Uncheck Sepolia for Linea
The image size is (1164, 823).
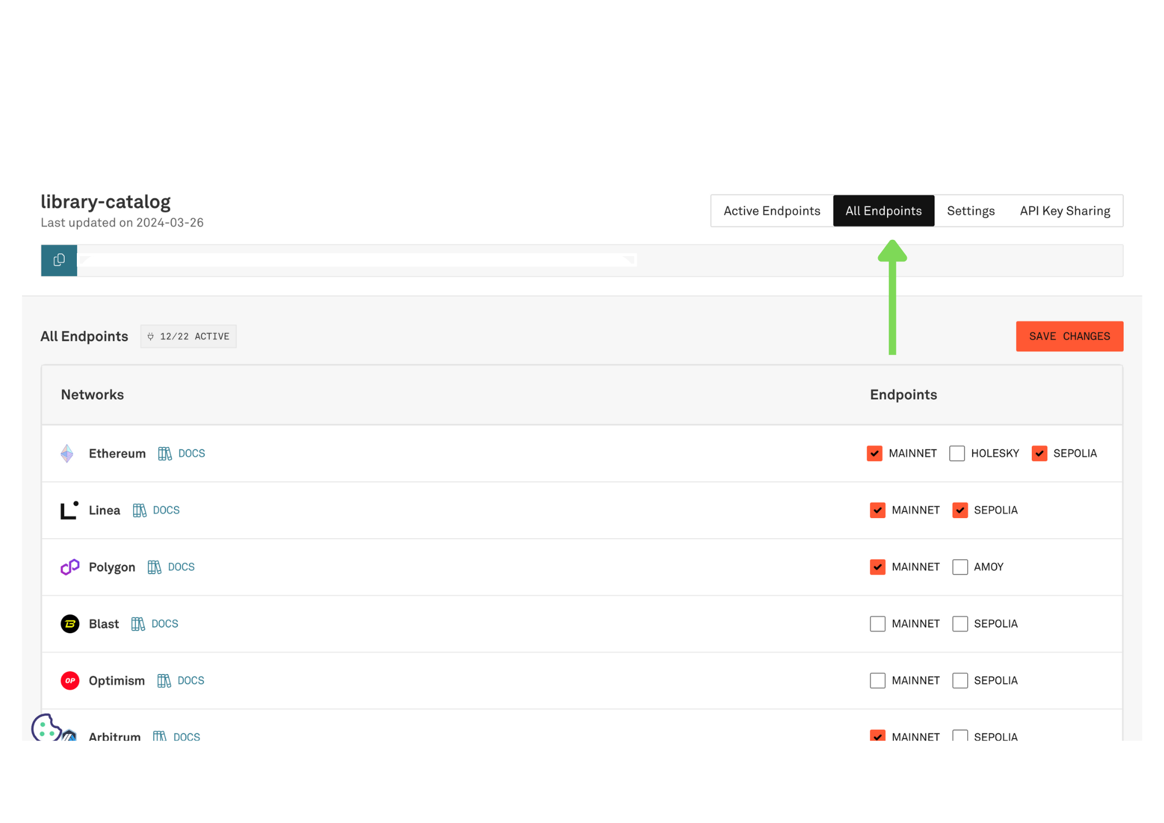click(959, 510)
